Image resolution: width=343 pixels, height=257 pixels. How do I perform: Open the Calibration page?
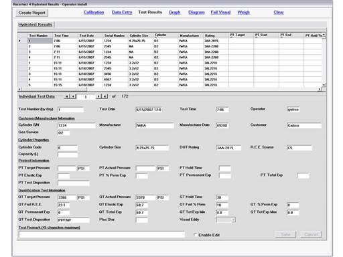pyautogui.click(x=94, y=12)
